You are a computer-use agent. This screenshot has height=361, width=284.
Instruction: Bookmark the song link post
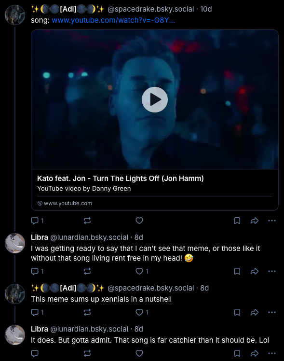click(x=237, y=221)
